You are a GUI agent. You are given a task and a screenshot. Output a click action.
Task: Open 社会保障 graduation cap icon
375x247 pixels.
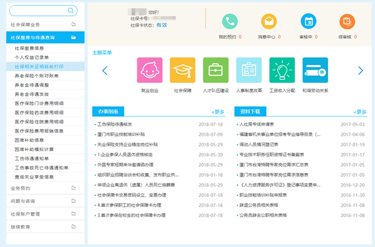182,70
